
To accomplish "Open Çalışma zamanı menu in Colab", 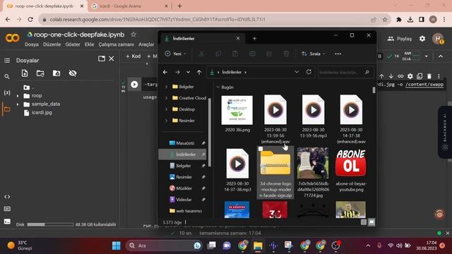I will [x=116, y=44].
